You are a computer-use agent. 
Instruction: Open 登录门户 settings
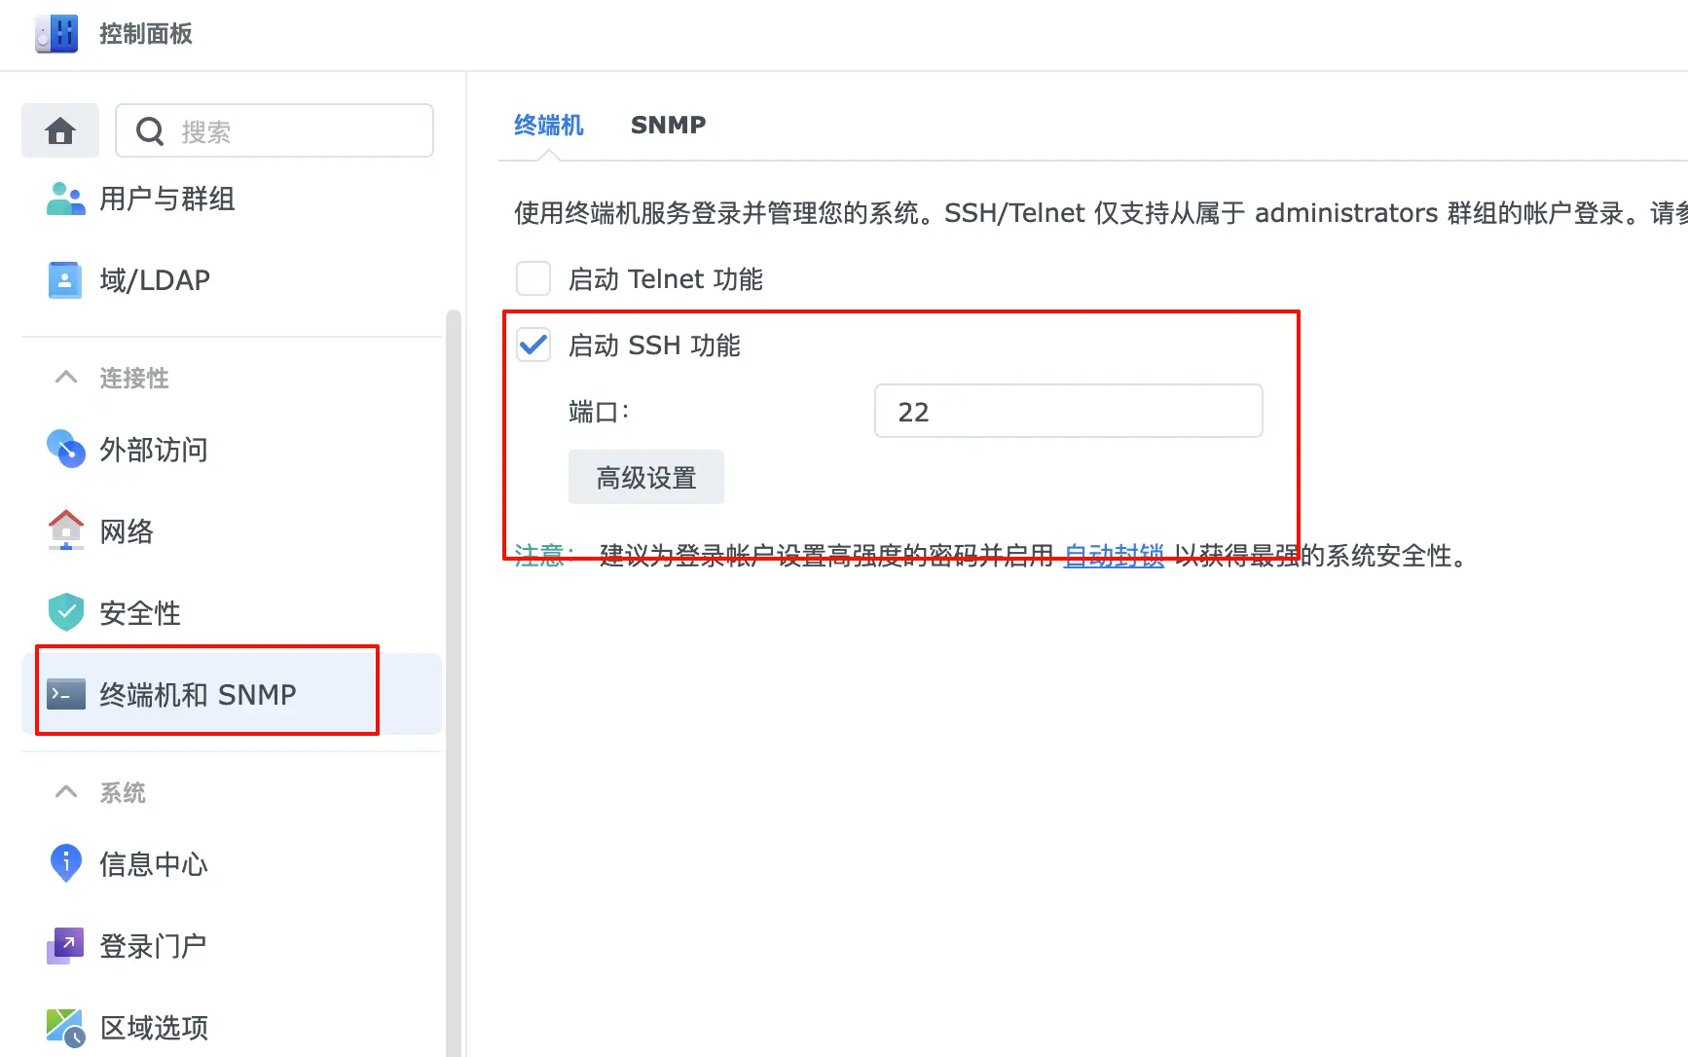tap(153, 945)
